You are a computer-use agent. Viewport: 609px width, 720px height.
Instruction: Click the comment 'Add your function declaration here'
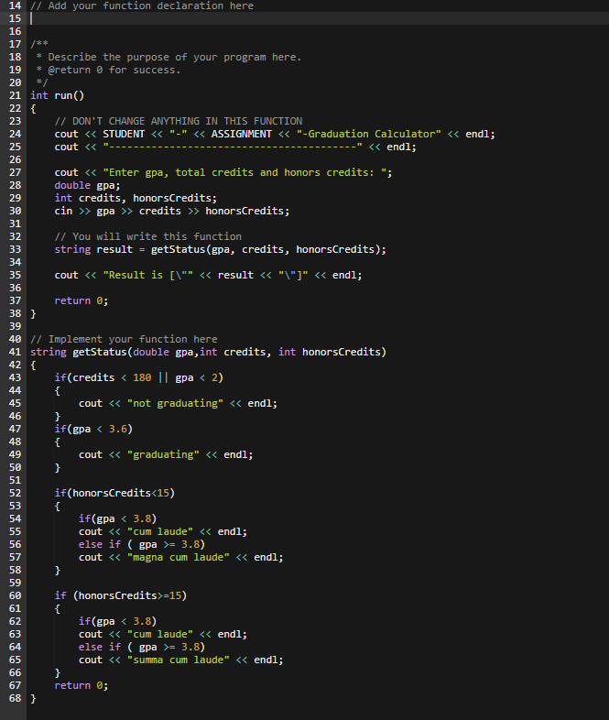pos(142,6)
